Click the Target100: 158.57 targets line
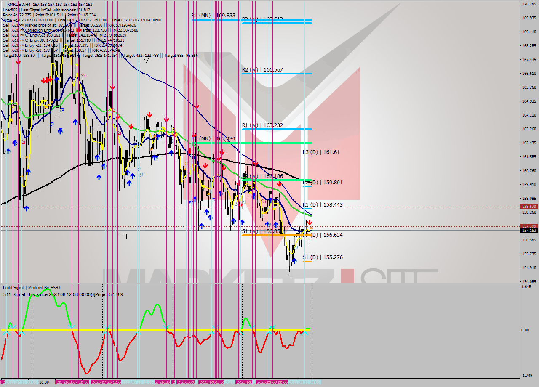Screen dimensions: 539x387 [100, 55]
